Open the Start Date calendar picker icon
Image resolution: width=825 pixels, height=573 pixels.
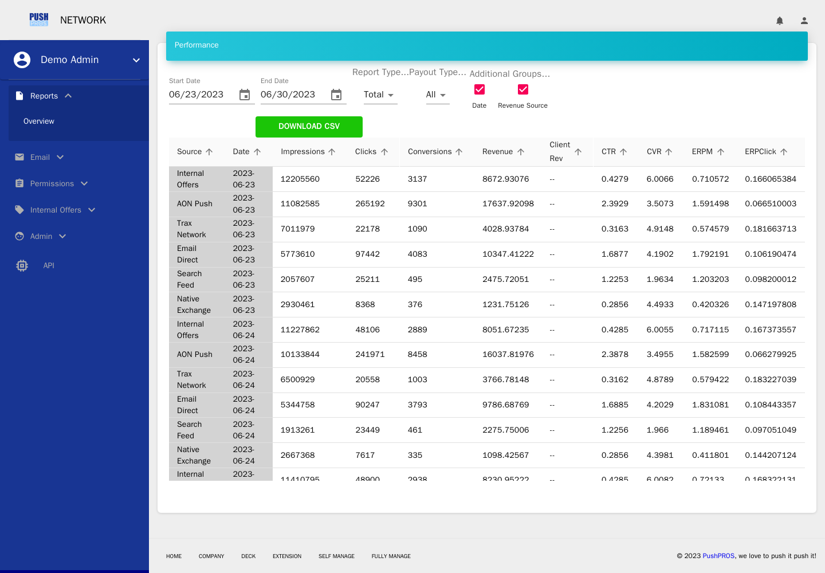click(245, 95)
